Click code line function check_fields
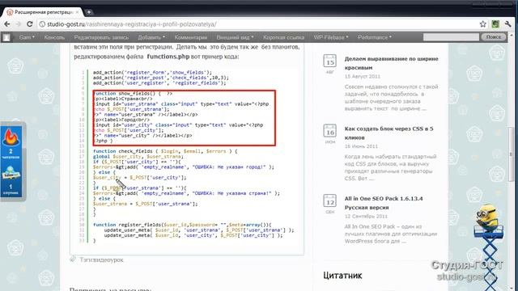The width and height of the screenshot is (518, 291). (x=165, y=151)
